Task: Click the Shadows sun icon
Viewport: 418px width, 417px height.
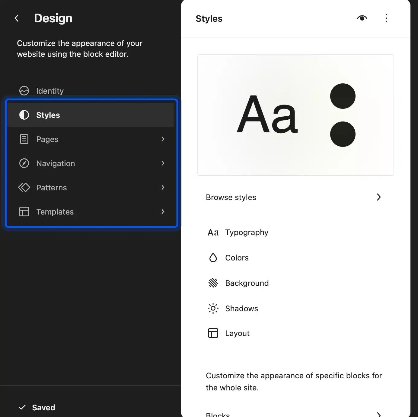Action: tap(213, 308)
